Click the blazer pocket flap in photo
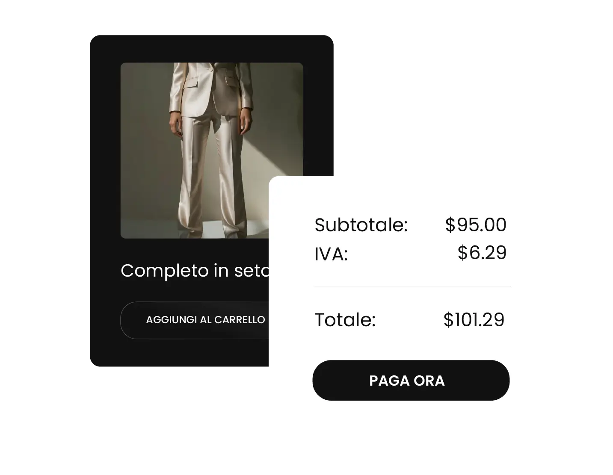The image size is (613, 475). coord(191,83)
